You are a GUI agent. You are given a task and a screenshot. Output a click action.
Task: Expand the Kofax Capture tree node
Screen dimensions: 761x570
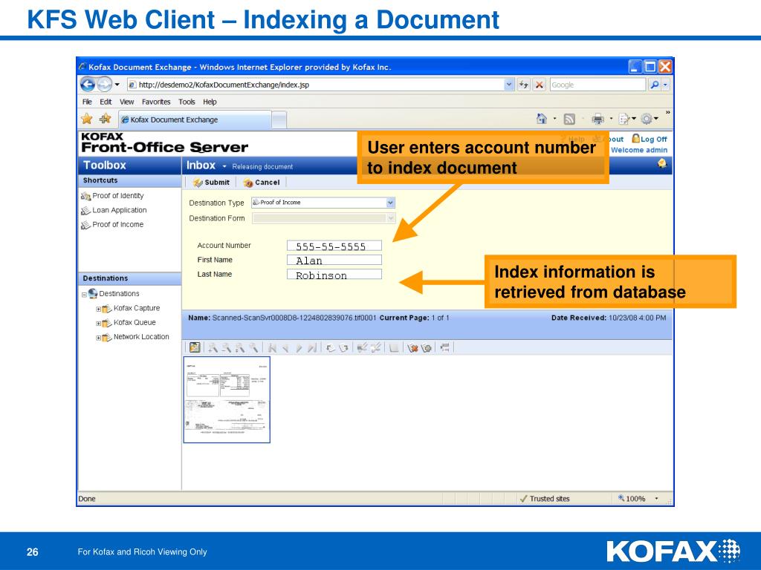(99, 309)
